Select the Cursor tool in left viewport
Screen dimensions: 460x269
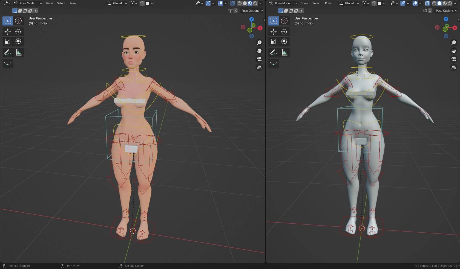[18, 21]
